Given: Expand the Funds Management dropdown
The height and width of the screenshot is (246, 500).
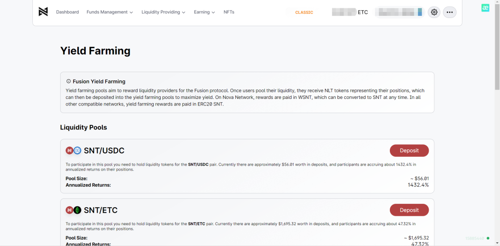Looking at the screenshot, I should point(110,12).
